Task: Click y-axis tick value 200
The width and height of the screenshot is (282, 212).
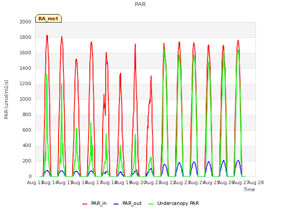Action: [x=27, y=161]
